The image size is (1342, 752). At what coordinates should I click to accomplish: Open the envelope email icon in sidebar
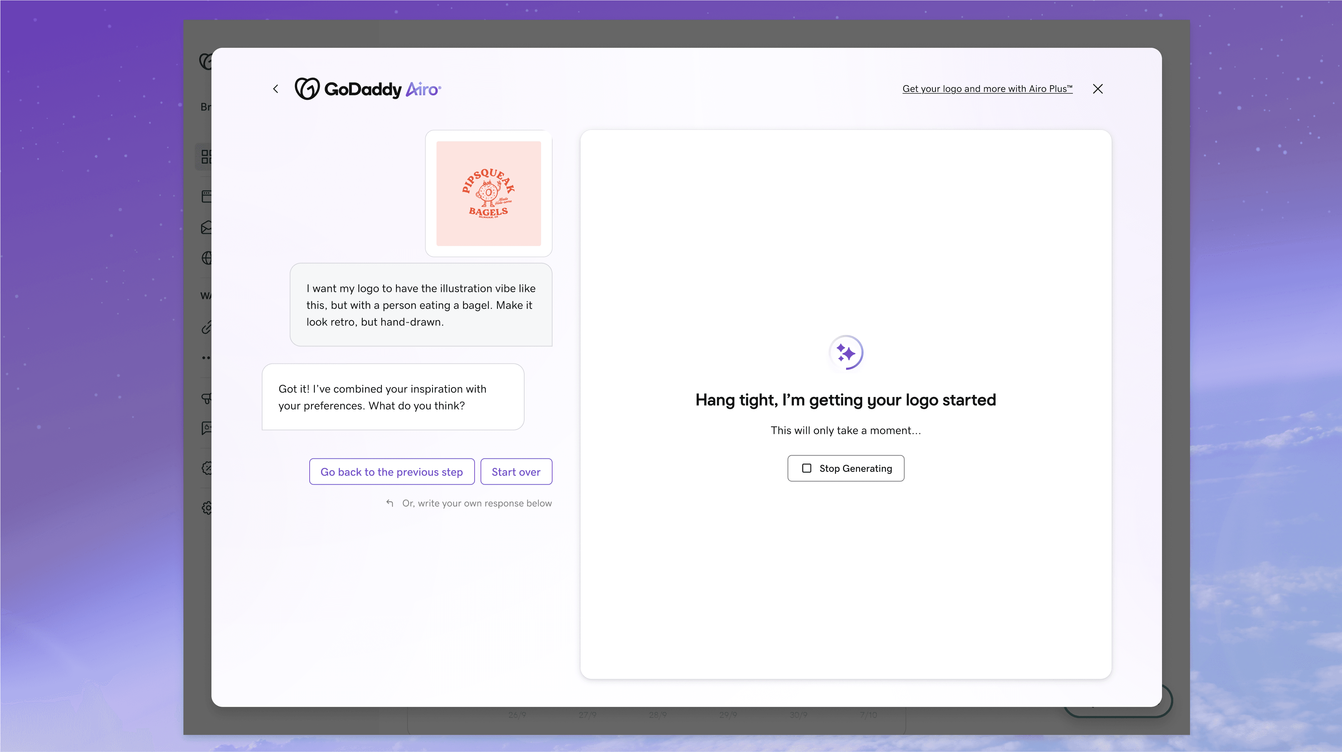206,227
